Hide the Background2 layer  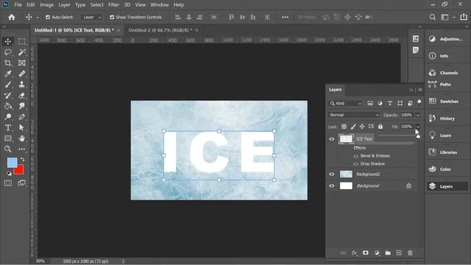pos(332,174)
